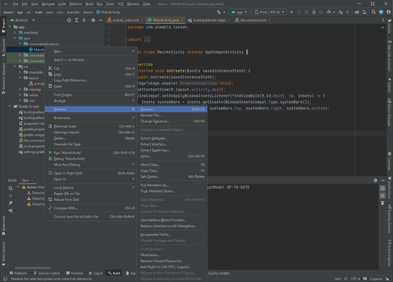Click the pin tab icon in Build panel
This screenshot has width=393, height=282.
pos(10,203)
